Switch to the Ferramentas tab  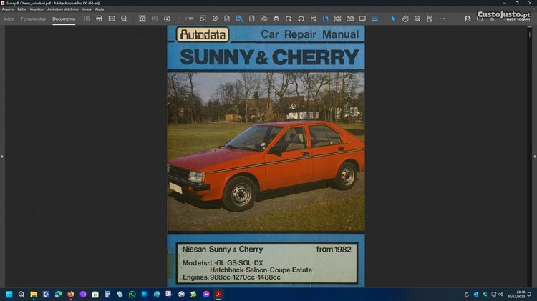point(33,19)
